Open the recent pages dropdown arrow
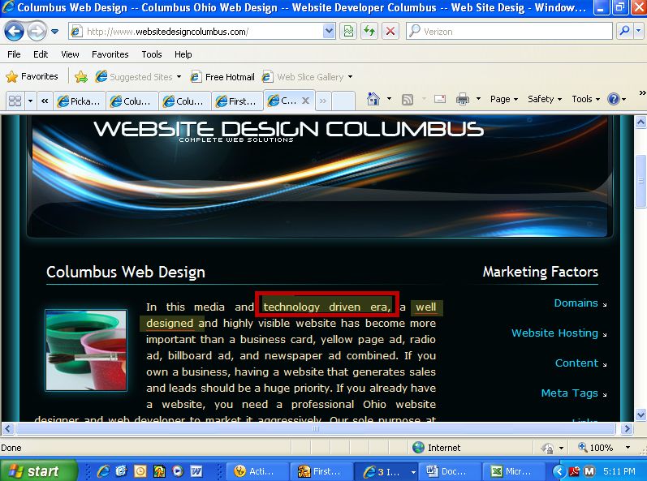Image resolution: width=647 pixels, height=481 pixels. pyautogui.click(x=55, y=32)
